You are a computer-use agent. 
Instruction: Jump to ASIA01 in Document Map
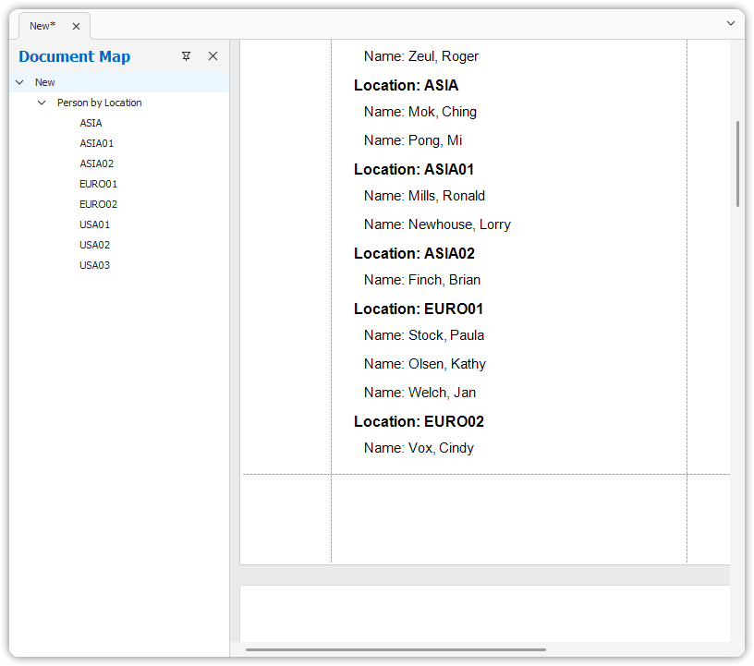point(96,143)
